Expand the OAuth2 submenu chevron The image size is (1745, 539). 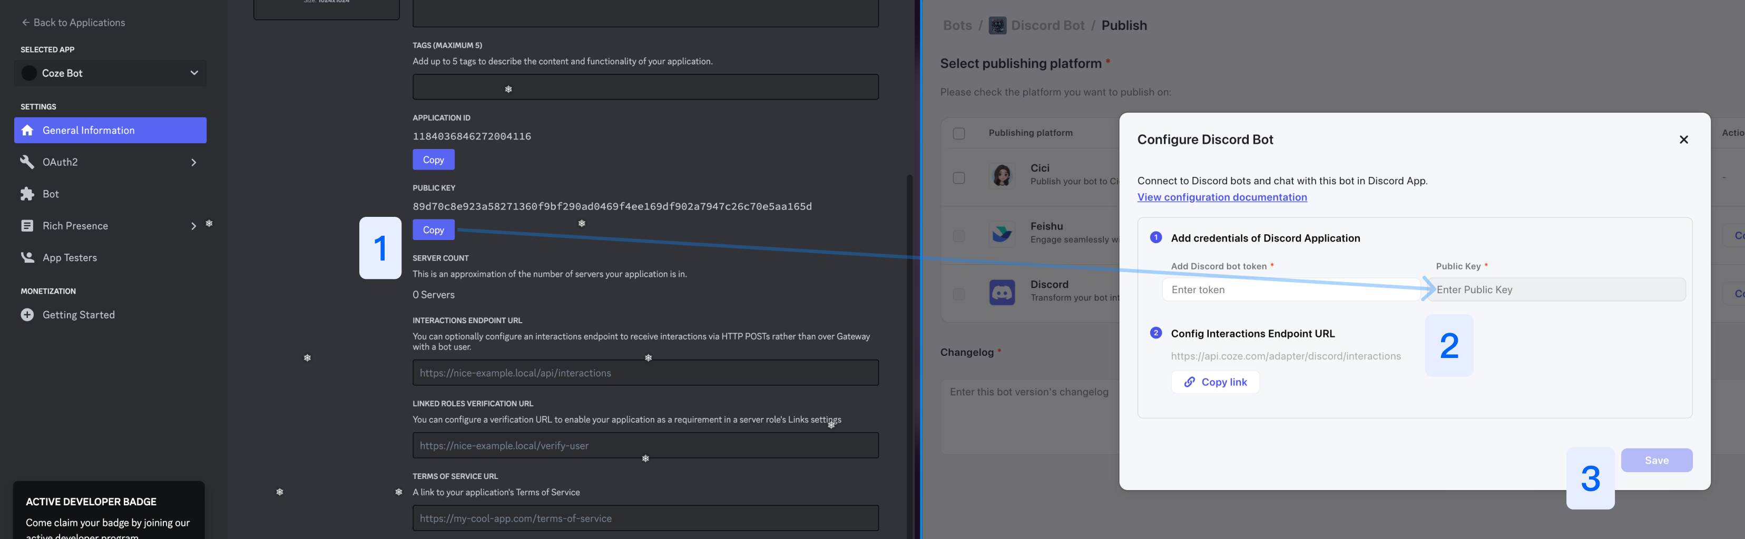click(x=194, y=163)
